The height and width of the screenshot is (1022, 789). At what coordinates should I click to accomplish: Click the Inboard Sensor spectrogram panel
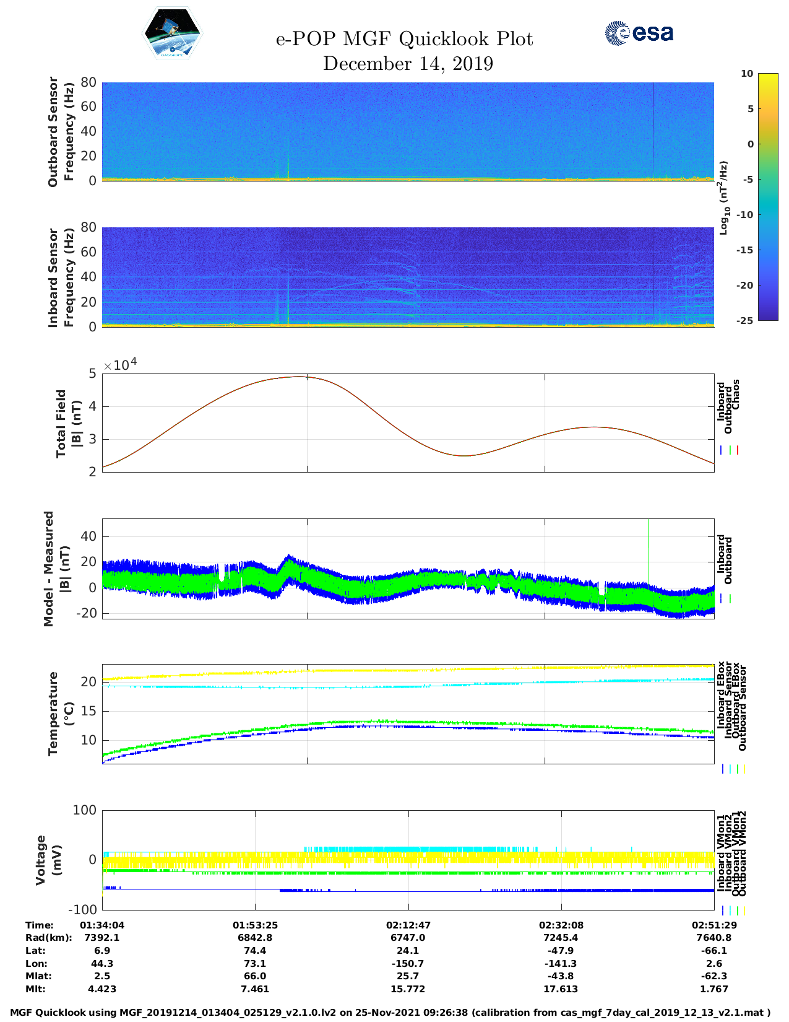coord(408,277)
